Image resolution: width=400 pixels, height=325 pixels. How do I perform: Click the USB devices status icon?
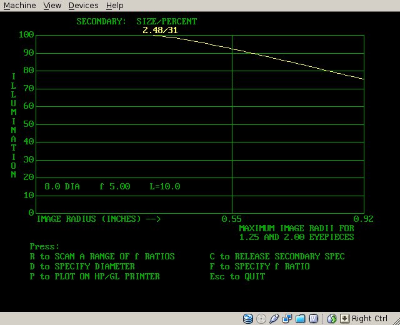tap(274, 318)
